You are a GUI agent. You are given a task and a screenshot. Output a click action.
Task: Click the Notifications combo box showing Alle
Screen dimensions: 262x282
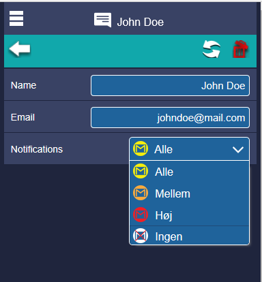click(x=189, y=149)
